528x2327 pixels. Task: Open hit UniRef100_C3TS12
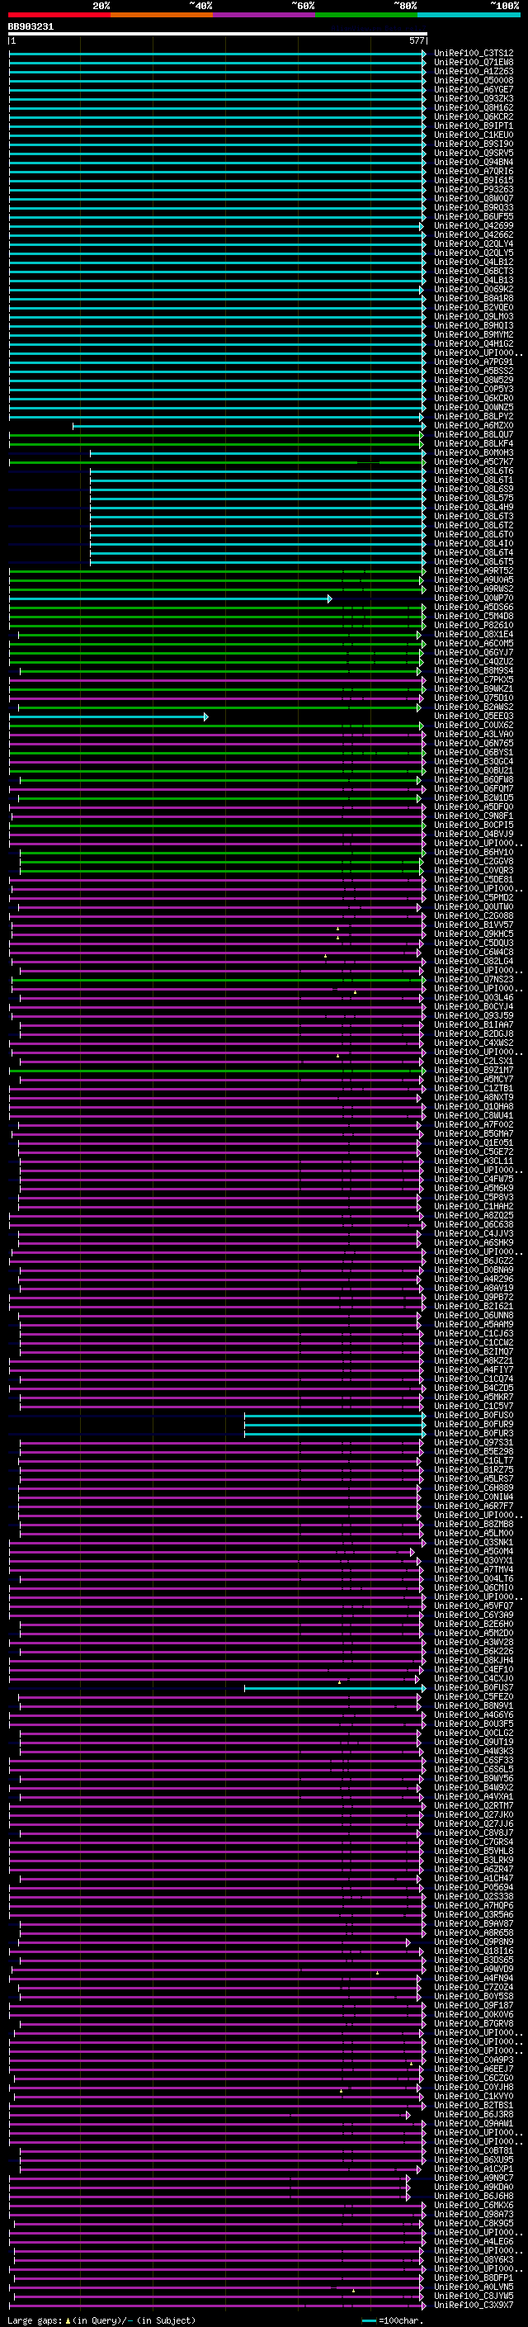(474, 54)
